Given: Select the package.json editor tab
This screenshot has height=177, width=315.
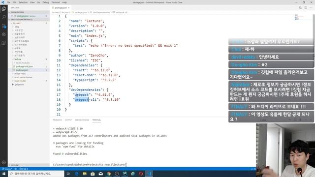Looking at the screenshot, I should point(61,8).
